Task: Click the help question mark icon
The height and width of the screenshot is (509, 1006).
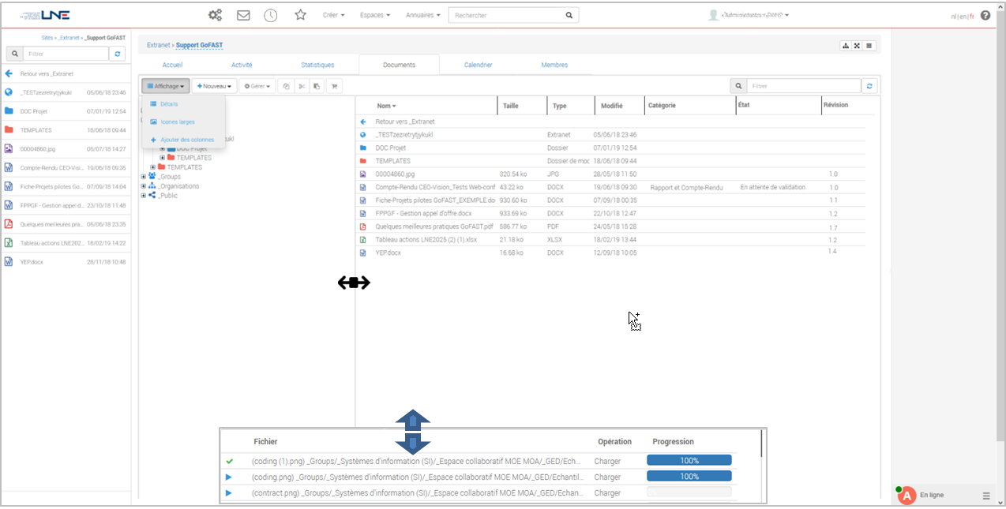Action: [985, 15]
